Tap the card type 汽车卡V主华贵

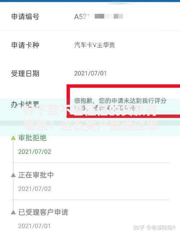point(95,45)
